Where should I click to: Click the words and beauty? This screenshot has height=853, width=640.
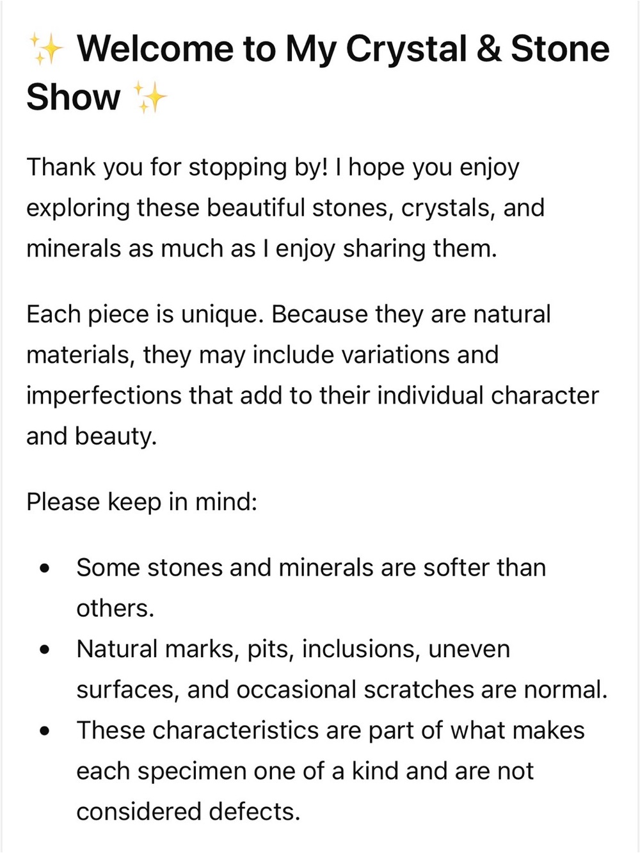coord(92,436)
